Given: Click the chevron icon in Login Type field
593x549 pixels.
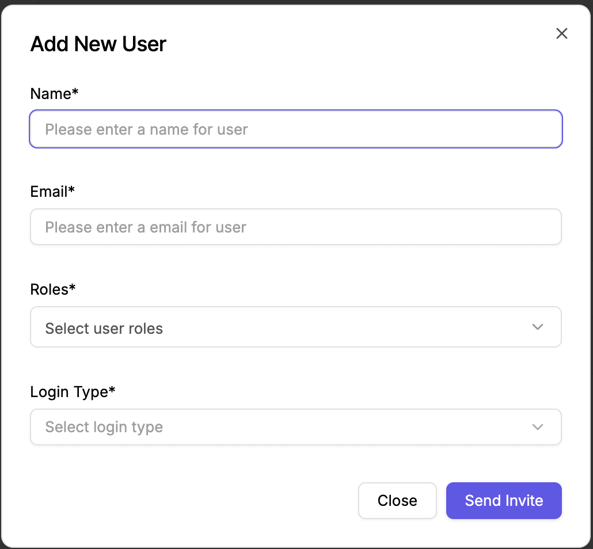Looking at the screenshot, I should [537, 427].
